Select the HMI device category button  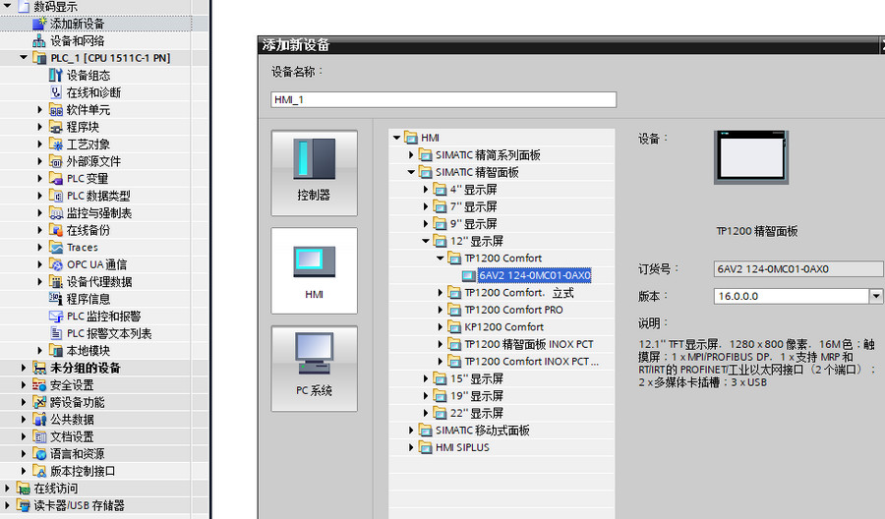click(314, 270)
